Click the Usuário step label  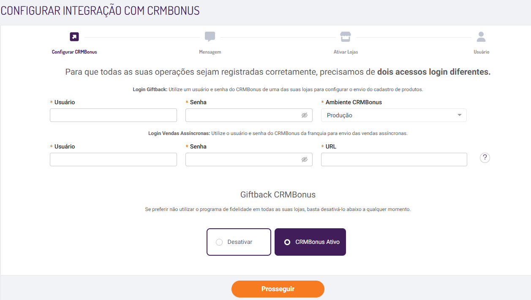coord(481,52)
